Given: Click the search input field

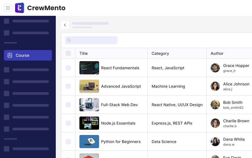Looking at the screenshot, I should (x=91, y=40).
